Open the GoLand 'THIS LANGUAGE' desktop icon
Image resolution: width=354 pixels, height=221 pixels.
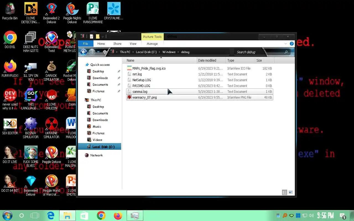(x=31, y=99)
